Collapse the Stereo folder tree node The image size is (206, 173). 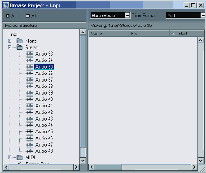pyautogui.click(x=9, y=48)
